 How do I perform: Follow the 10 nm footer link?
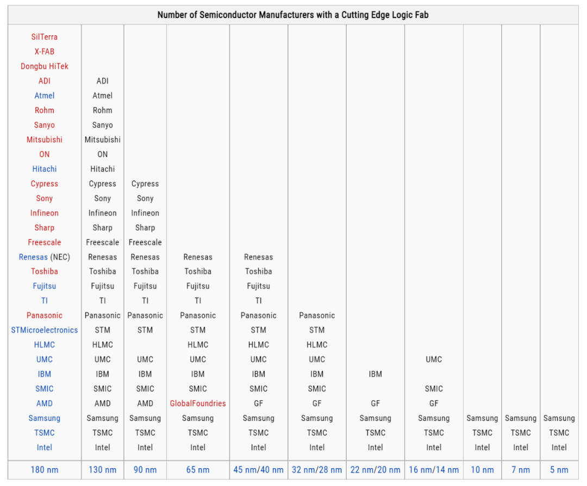click(x=482, y=470)
